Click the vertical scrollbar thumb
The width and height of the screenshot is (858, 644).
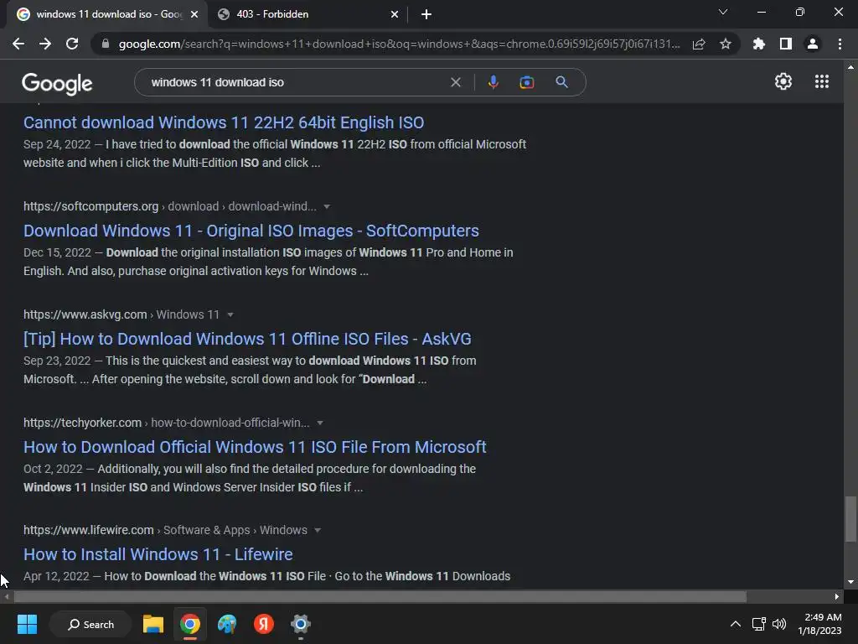pyautogui.click(x=850, y=518)
